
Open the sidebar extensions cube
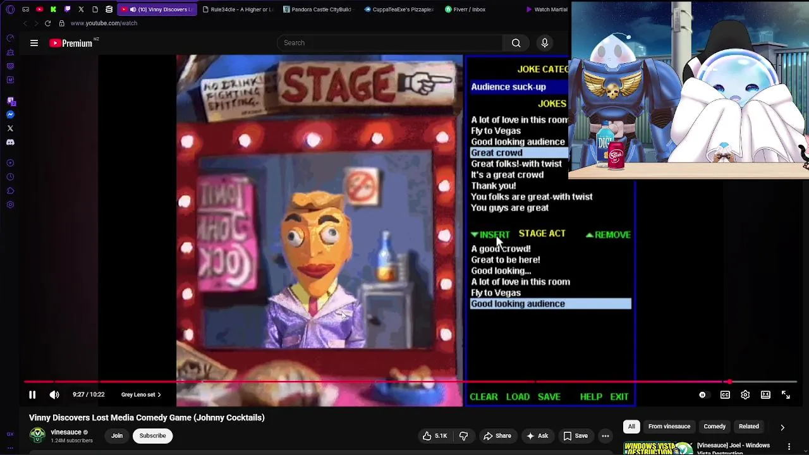[x=10, y=191]
